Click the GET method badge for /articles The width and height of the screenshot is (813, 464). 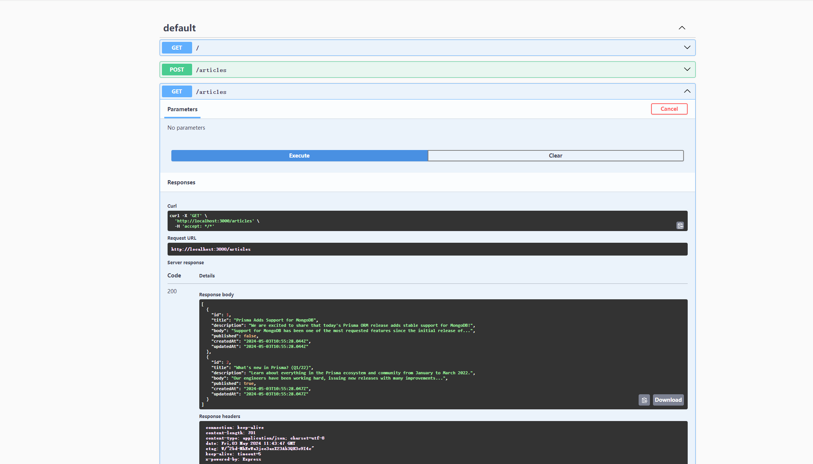coord(177,92)
